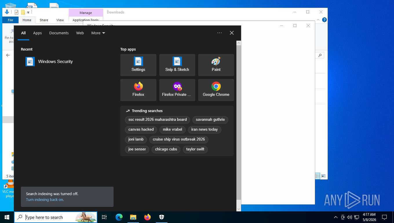
Task: Open volume control in system tray
Action: pos(349,217)
